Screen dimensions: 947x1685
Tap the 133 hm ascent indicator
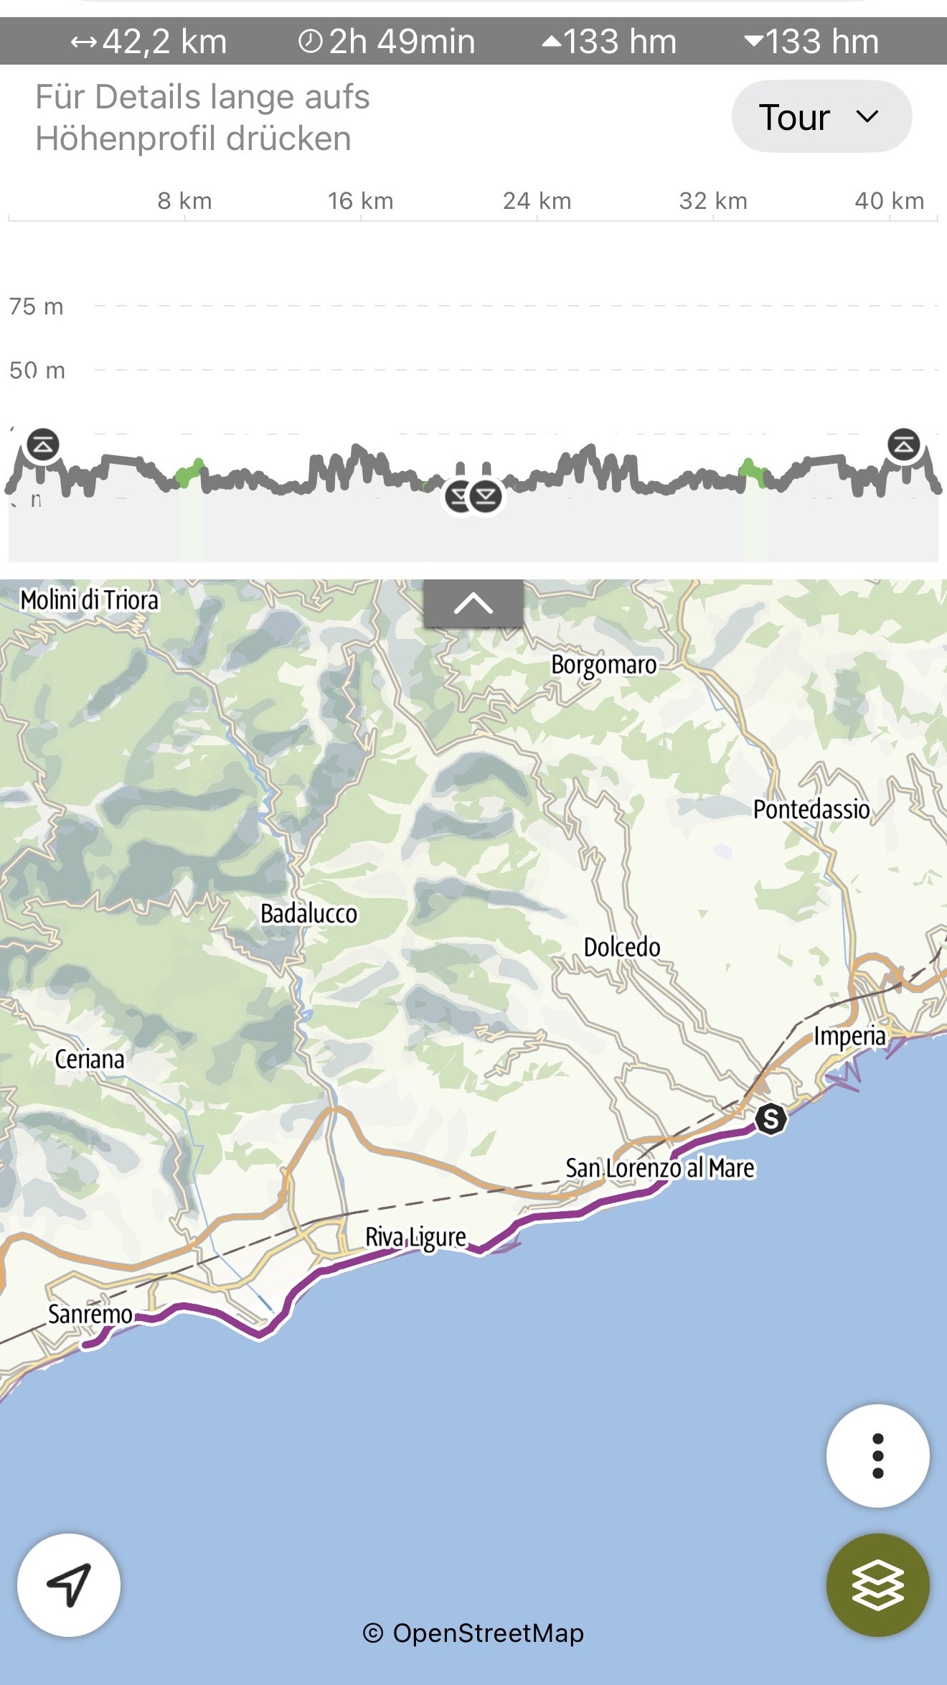tap(609, 42)
